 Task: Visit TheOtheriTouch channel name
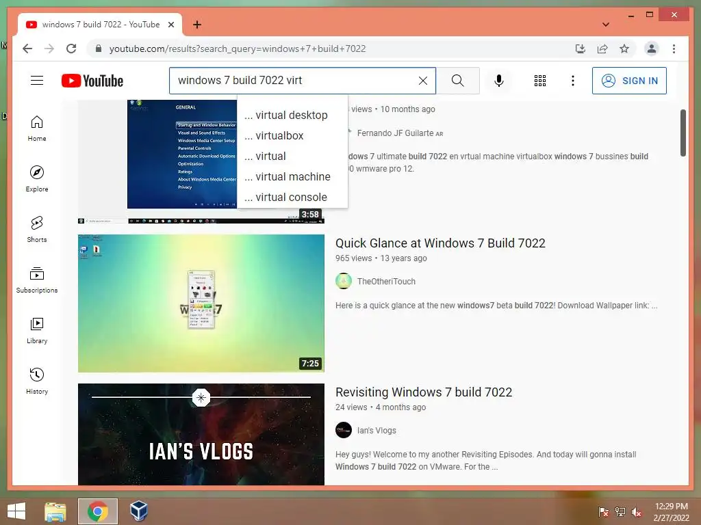(x=386, y=281)
